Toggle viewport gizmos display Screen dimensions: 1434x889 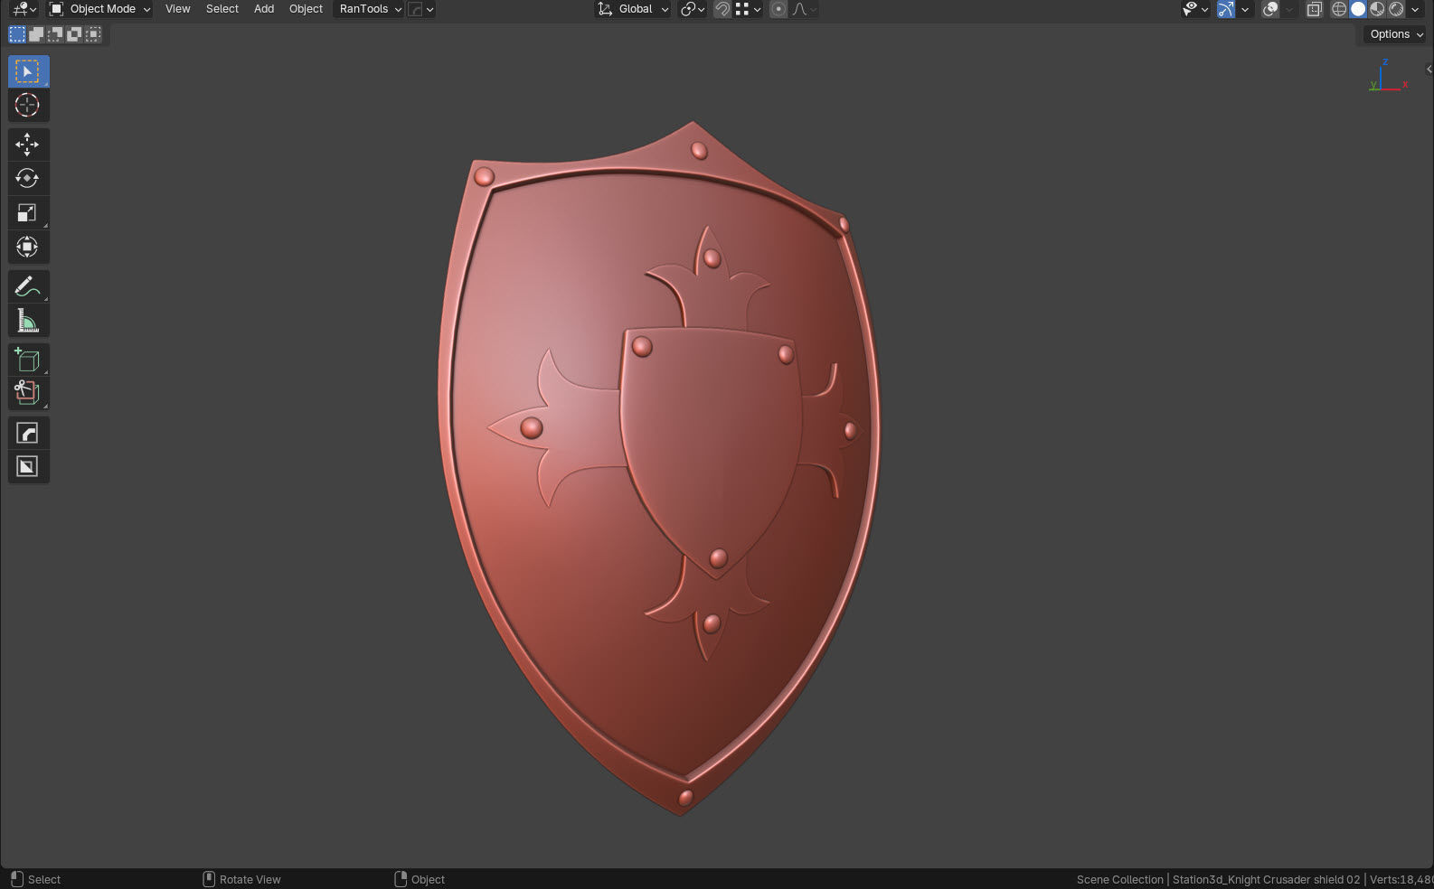[x=1226, y=9]
